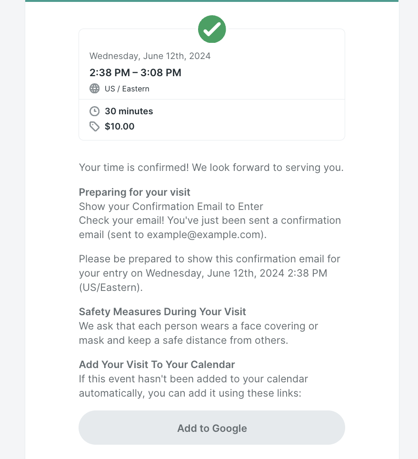The width and height of the screenshot is (418, 459).
Task: Click the clock duration icon
Action: pos(94,111)
